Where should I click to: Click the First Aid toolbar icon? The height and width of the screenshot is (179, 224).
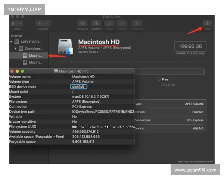pos(82,23)
